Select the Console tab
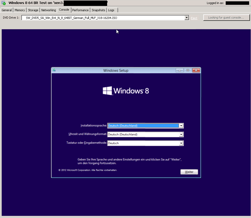251x218 pixels. pos(64,10)
